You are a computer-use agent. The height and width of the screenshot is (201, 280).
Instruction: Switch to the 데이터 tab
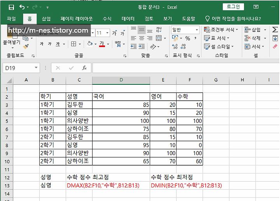tap(128, 19)
